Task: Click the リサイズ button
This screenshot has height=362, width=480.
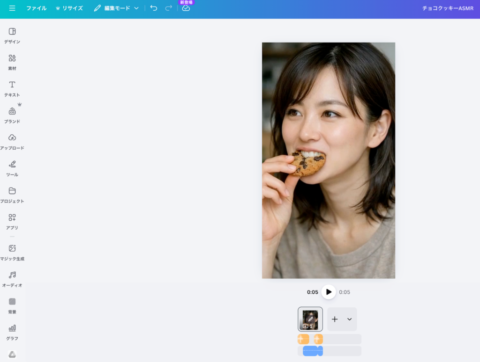Action: (x=69, y=8)
